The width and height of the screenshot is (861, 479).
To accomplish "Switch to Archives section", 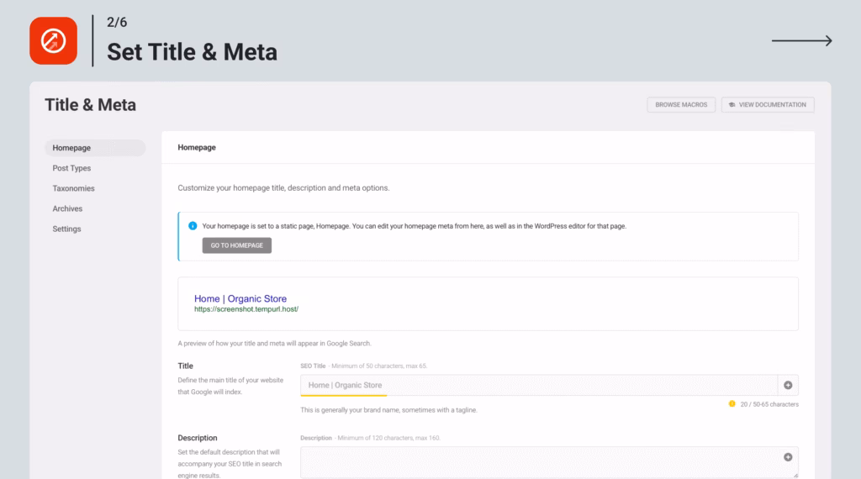I will click(x=67, y=208).
